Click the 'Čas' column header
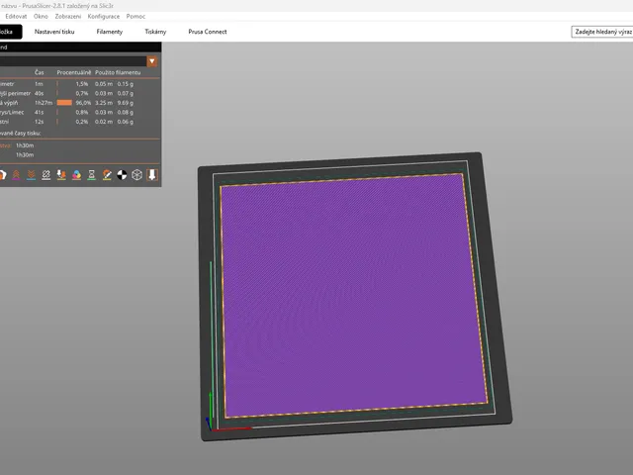633x475 pixels. (x=40, y=72)
